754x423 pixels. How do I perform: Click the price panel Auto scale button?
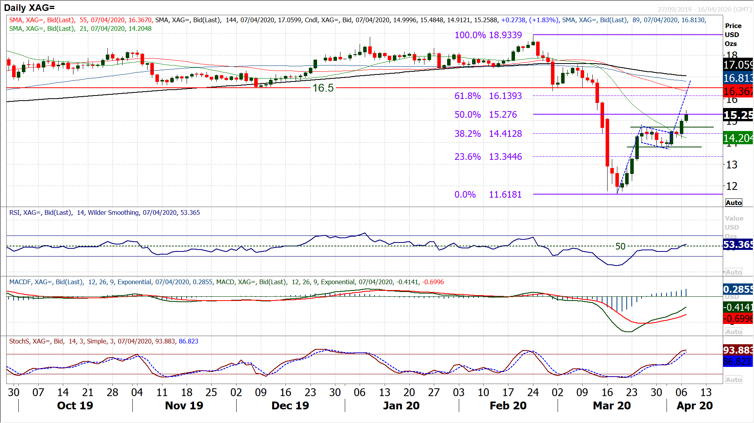[x=734, y=203]
